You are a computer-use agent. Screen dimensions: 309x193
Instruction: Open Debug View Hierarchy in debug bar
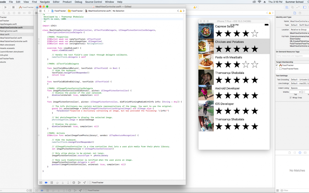(x=74, y=182)
